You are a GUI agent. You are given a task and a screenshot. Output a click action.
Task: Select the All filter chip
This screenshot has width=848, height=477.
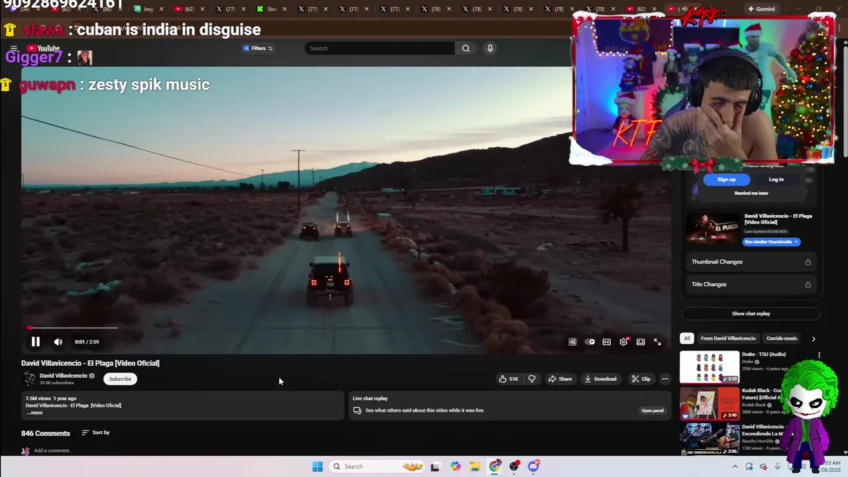coord(687,339)
